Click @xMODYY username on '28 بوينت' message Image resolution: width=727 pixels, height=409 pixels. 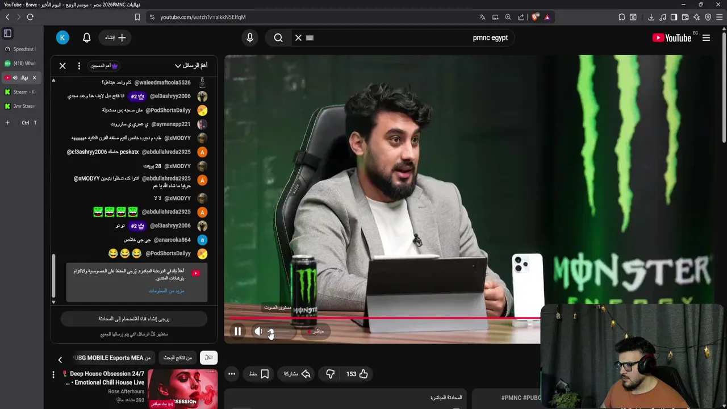point(178,166)
